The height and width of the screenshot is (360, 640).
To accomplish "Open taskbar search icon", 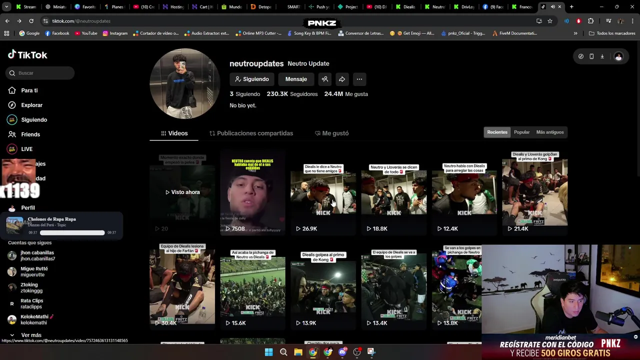I will click(283, 352).
